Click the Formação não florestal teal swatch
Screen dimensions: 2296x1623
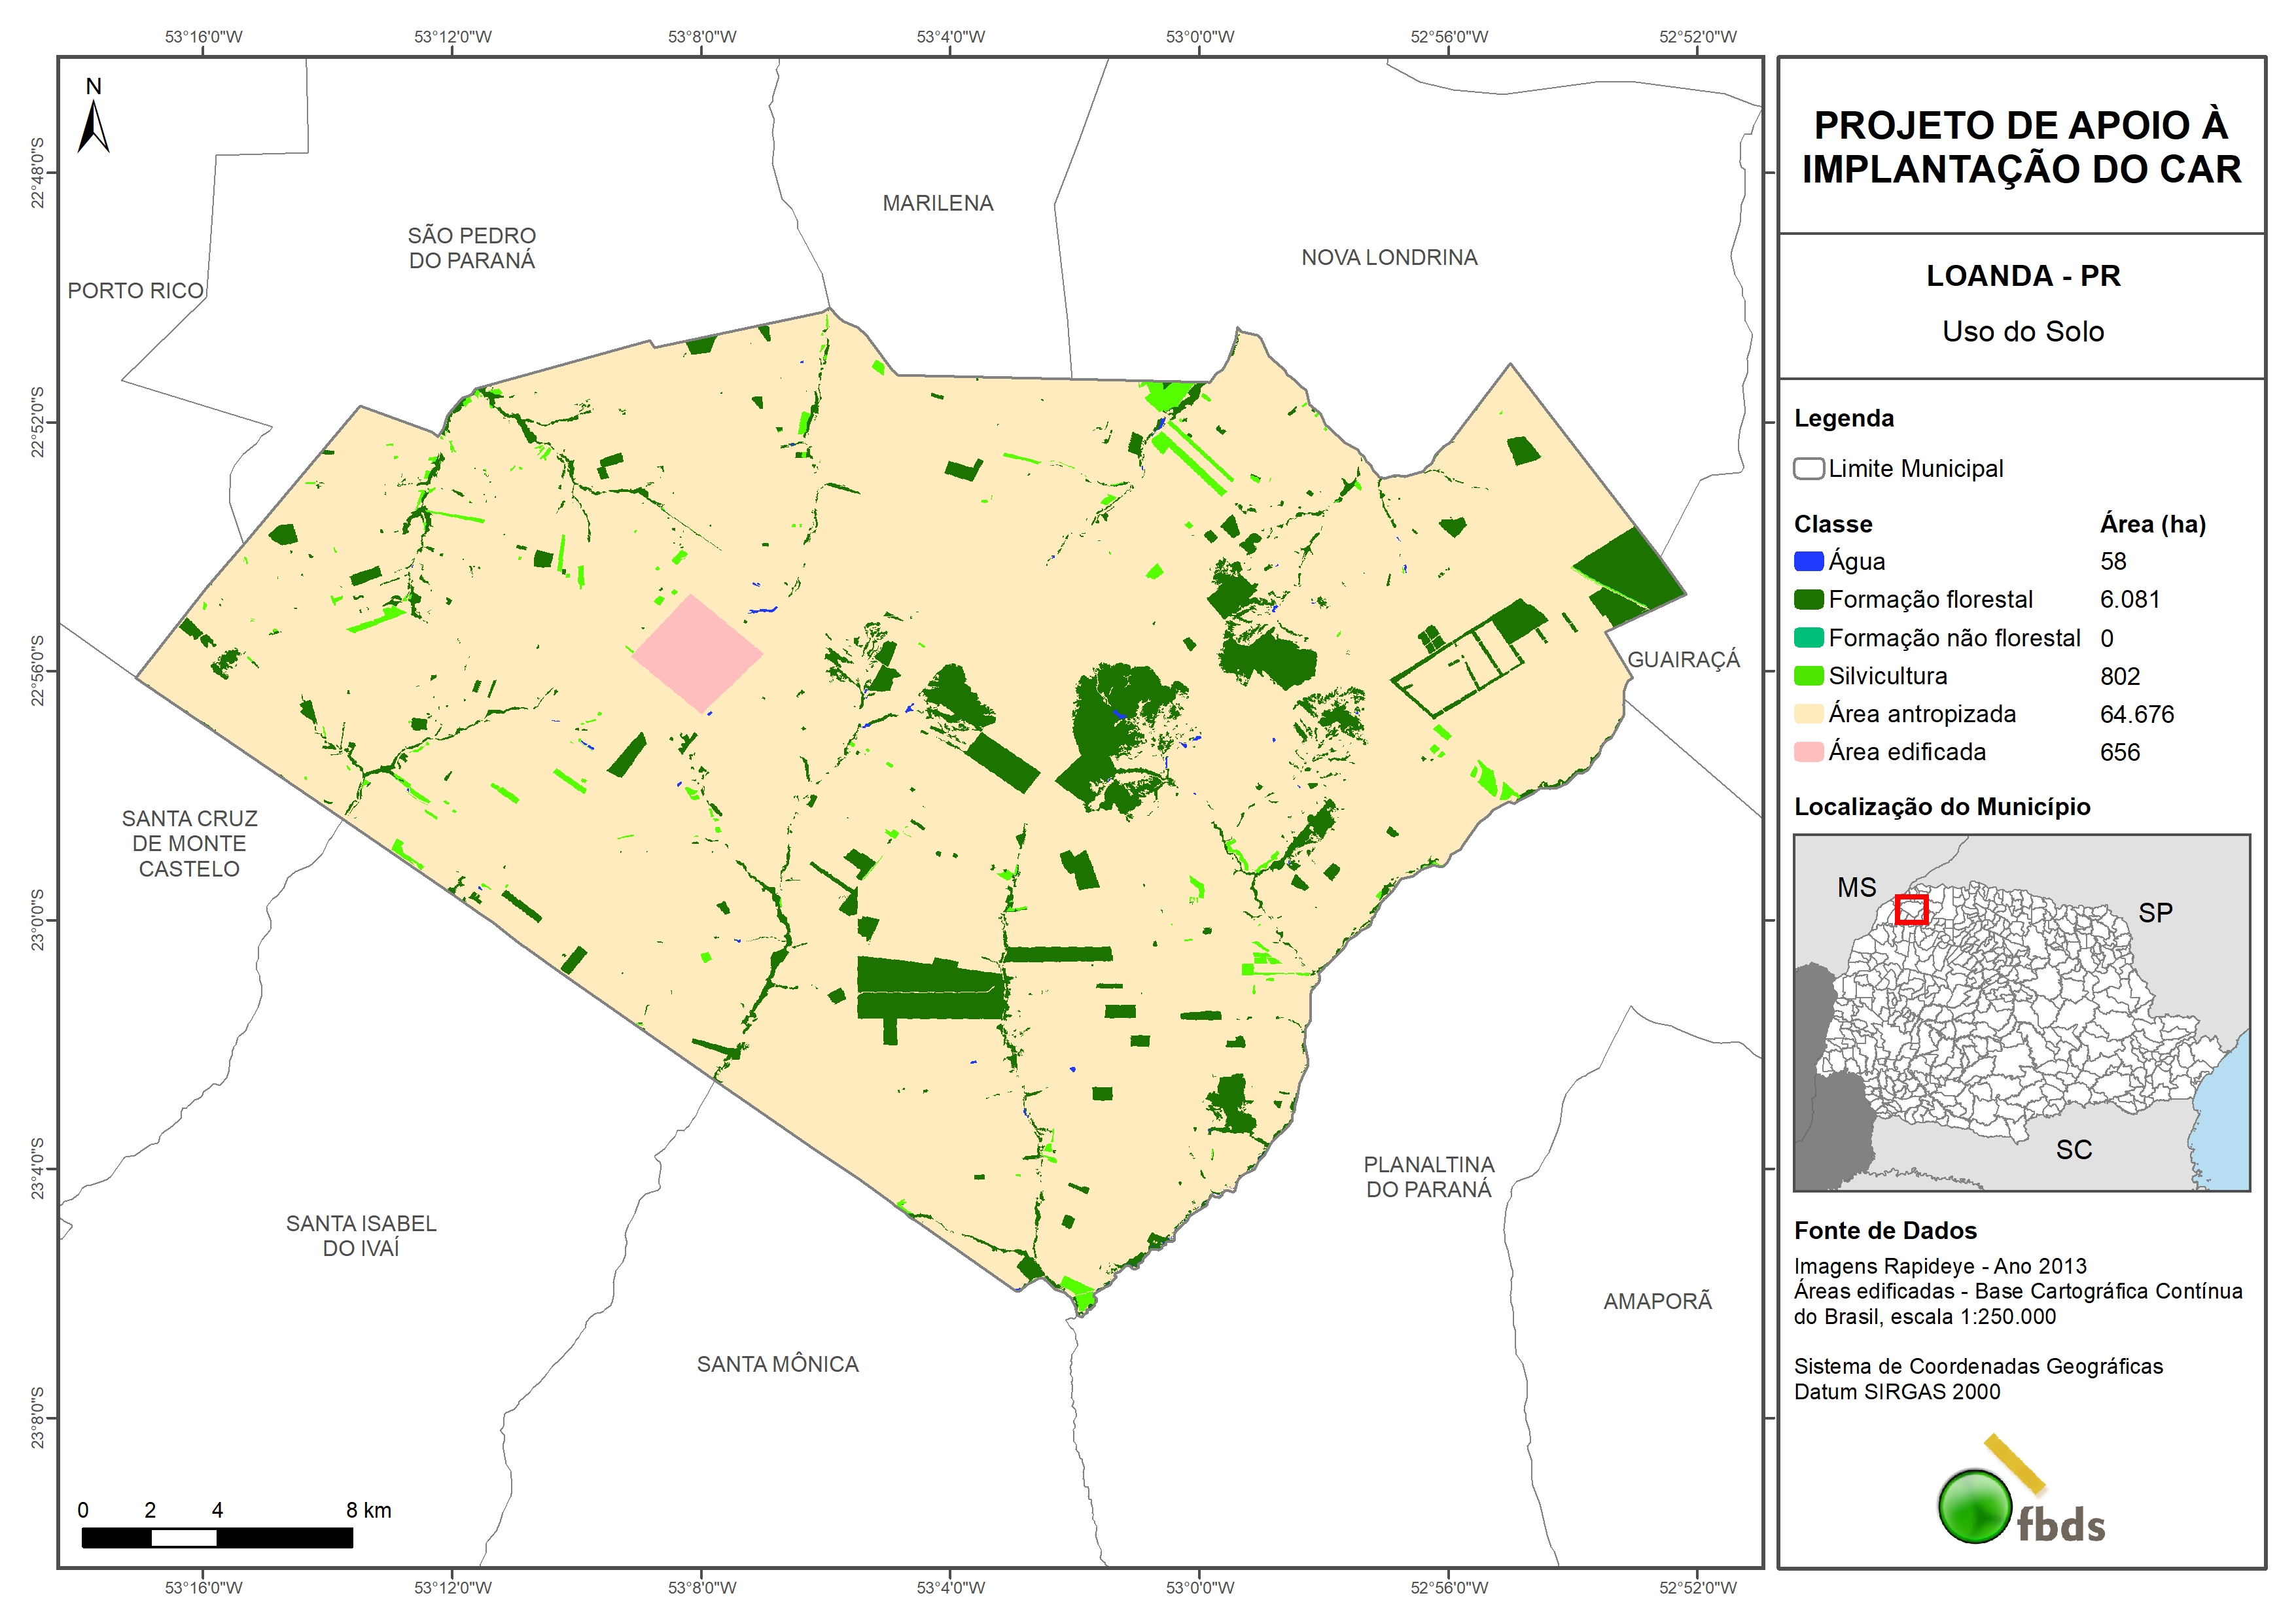tap(1808, 638)
